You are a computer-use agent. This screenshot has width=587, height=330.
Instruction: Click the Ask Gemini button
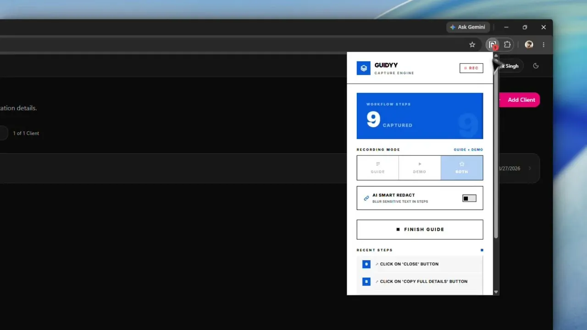[468, 27]
